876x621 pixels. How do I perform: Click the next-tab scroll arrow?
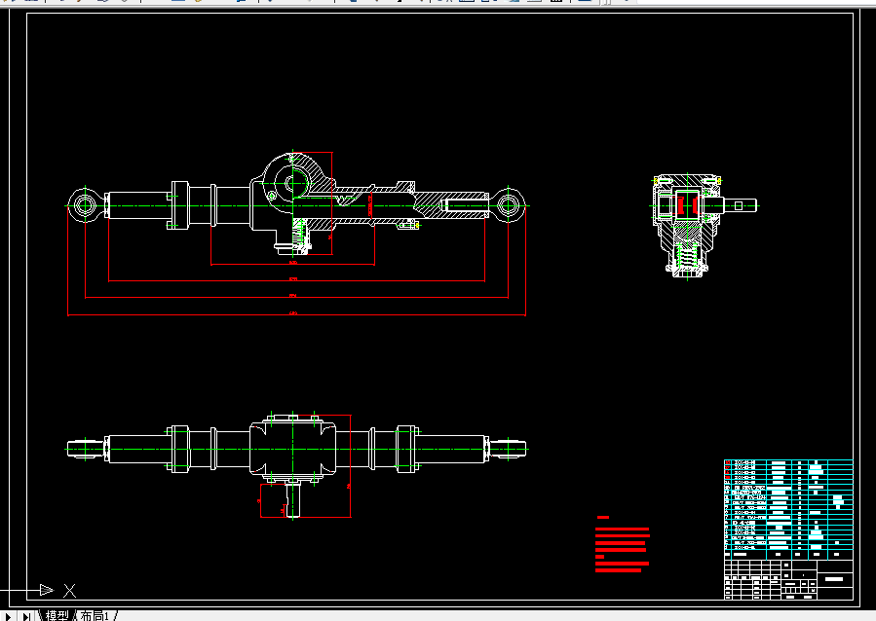pyautogui.click(x=9, y=616)
